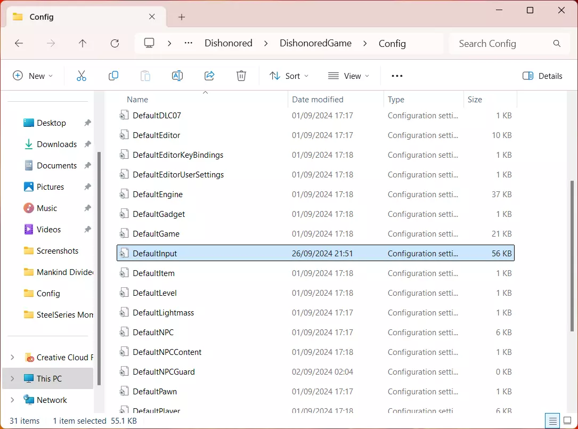
Task: Click the New button
Action: tap(32, 76)
